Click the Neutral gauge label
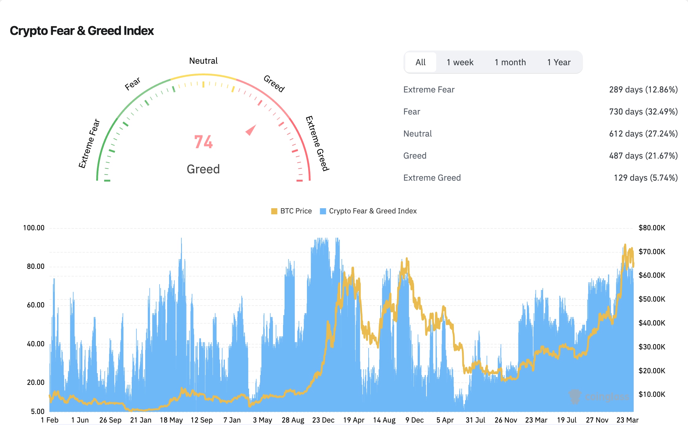688x425 pixels. click(x=203, y=61)
